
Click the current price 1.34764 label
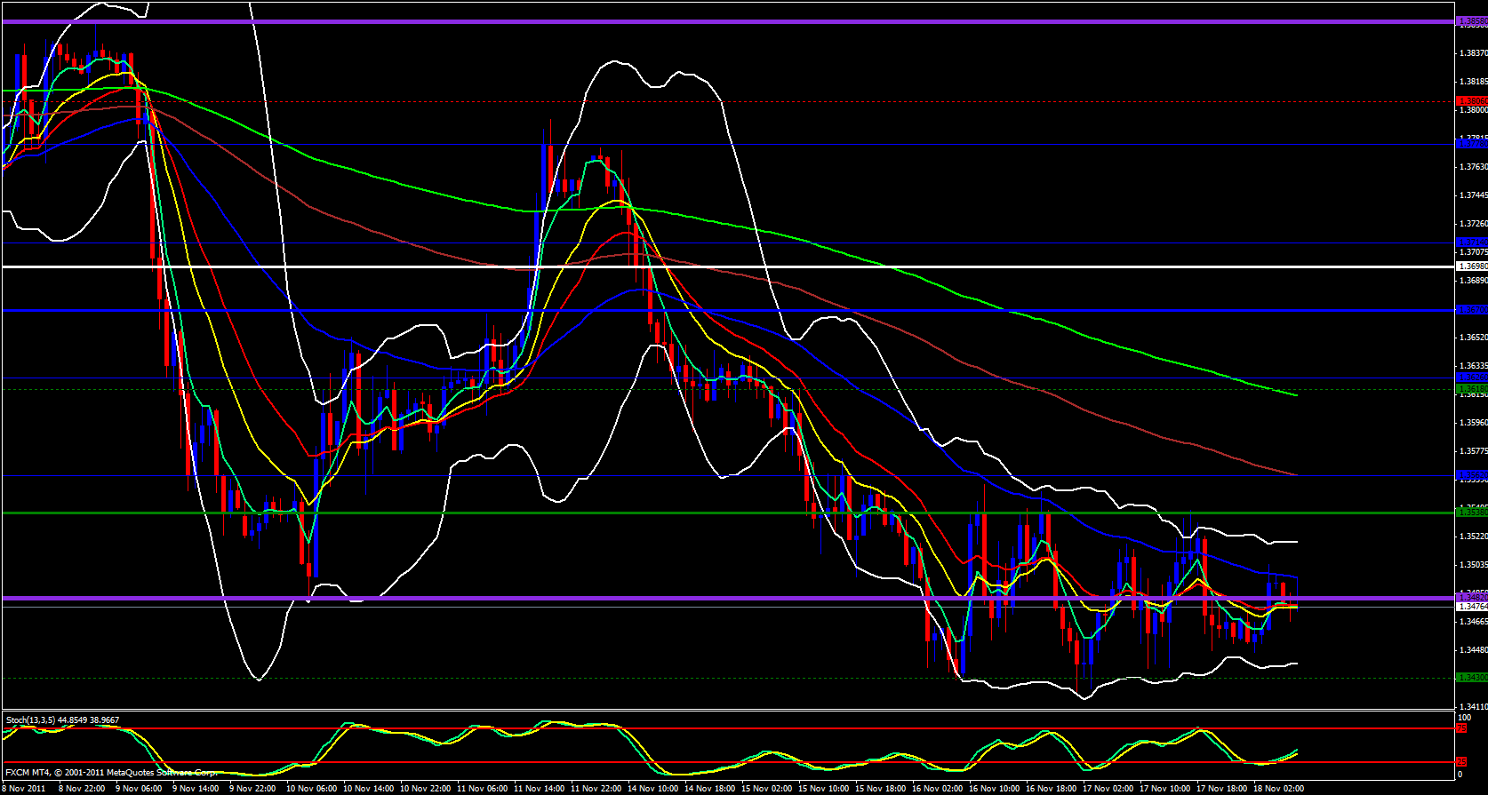pos(1471,607)
